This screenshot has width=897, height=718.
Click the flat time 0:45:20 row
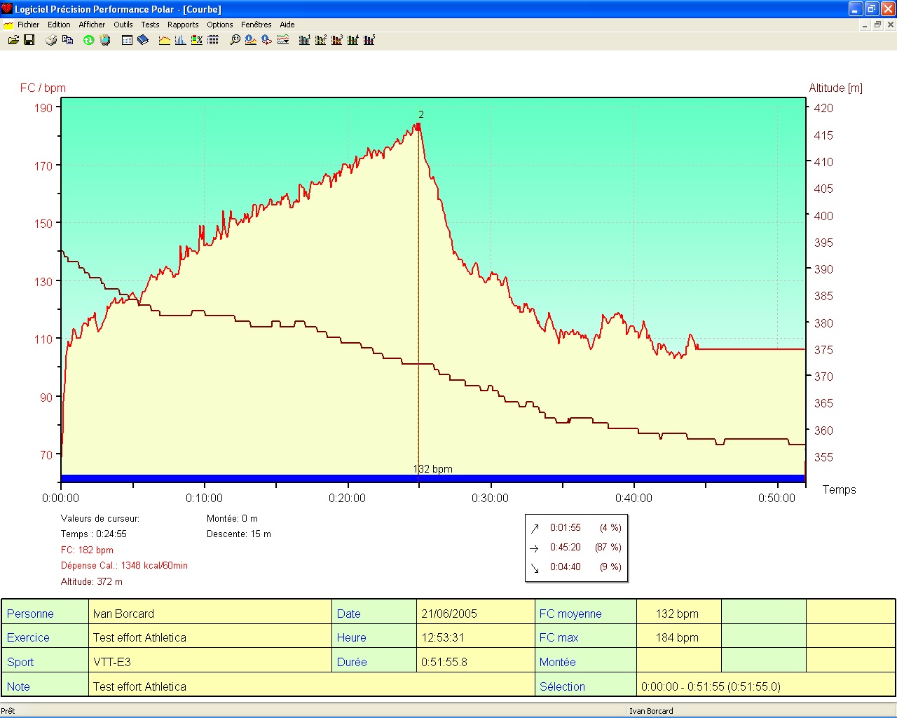point(576,547)
